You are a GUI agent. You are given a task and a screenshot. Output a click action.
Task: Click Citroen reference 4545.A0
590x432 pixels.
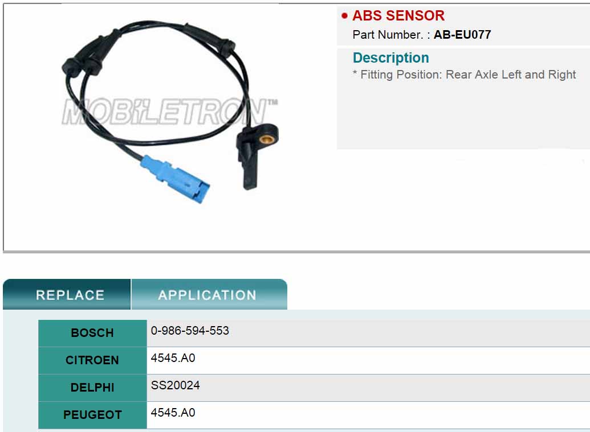[173, 358]
